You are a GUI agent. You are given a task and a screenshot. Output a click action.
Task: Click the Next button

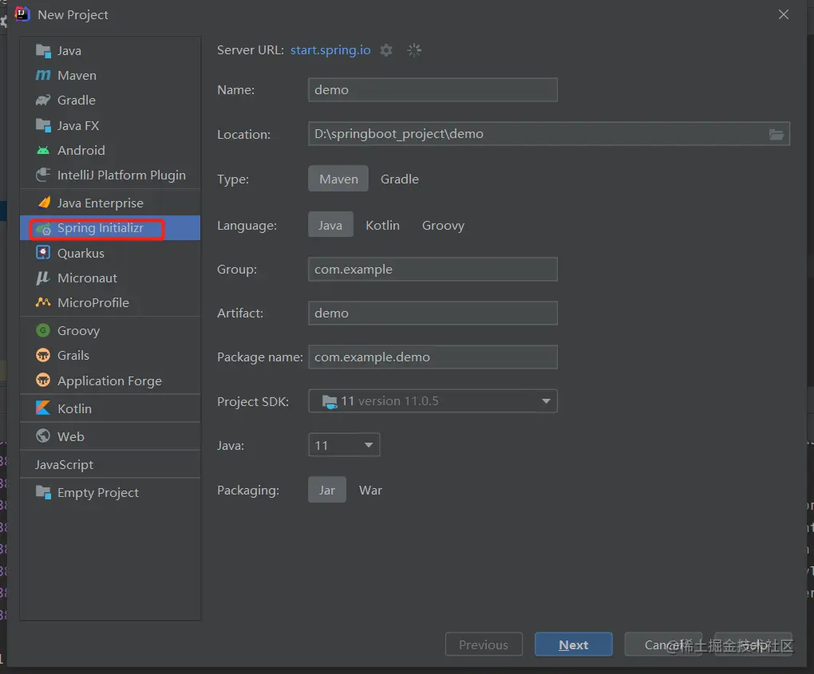574,644
